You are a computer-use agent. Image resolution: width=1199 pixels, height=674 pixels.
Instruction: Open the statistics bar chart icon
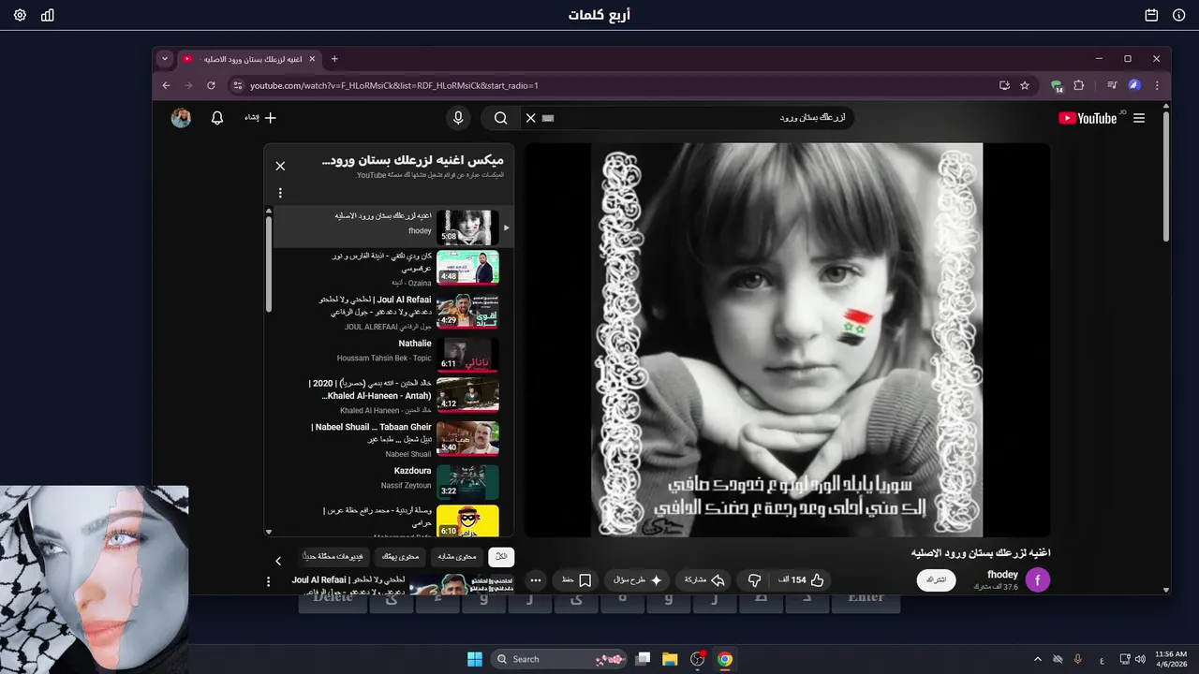click(48, 15)
